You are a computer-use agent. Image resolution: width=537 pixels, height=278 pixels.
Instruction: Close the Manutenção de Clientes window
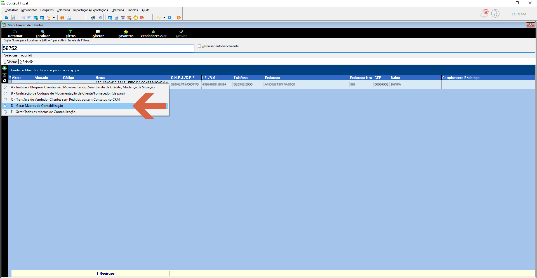pyautogui.click(x=530, y=25)
